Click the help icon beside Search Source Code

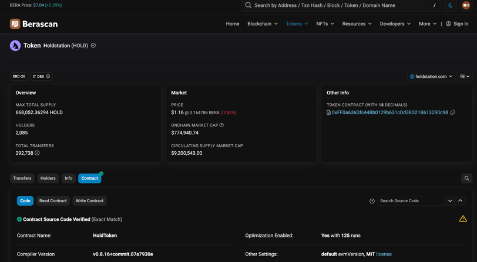click(x=372, y=201)
